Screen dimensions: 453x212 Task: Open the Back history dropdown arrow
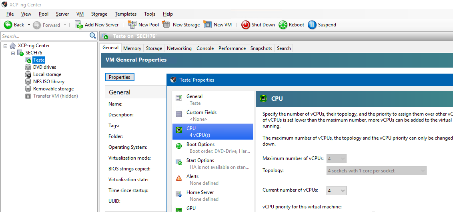[29, 25]
